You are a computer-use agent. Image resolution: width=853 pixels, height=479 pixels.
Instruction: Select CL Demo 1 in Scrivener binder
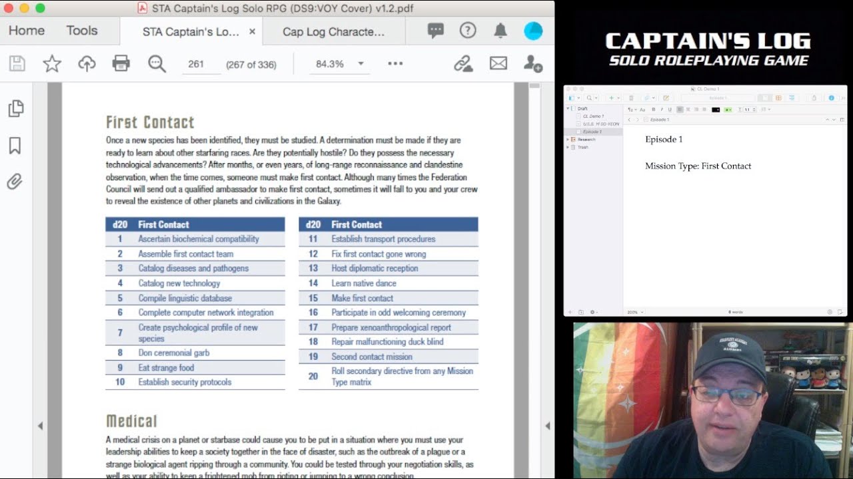[x=593, y=116]
